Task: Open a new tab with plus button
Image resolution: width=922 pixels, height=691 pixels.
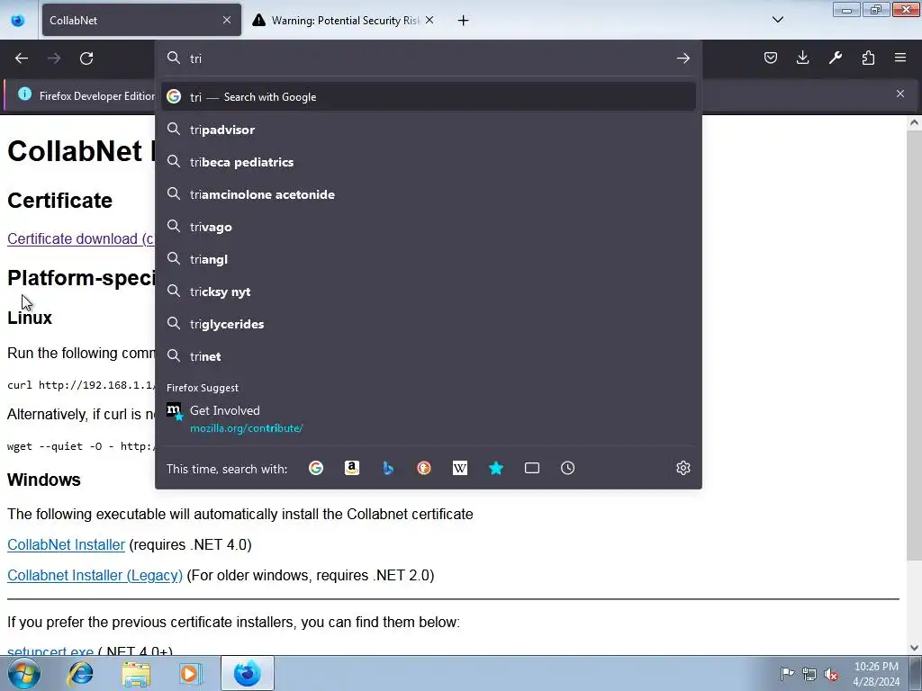Action: 464,21
